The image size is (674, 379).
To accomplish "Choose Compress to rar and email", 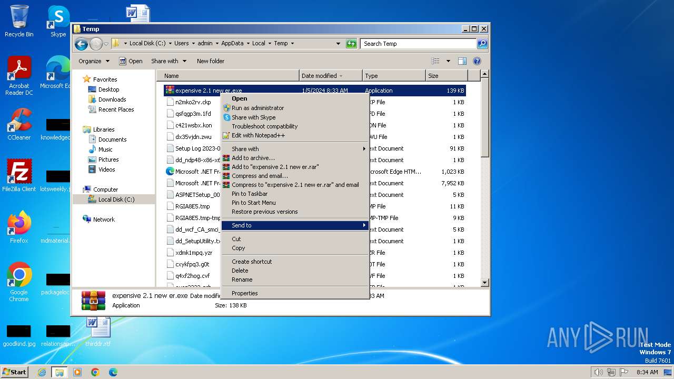I will pos(295,185).
